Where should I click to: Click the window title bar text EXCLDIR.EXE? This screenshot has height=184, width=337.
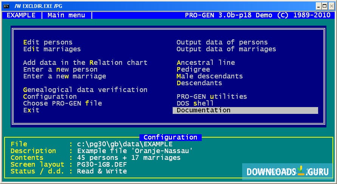(x=37, y=6)
